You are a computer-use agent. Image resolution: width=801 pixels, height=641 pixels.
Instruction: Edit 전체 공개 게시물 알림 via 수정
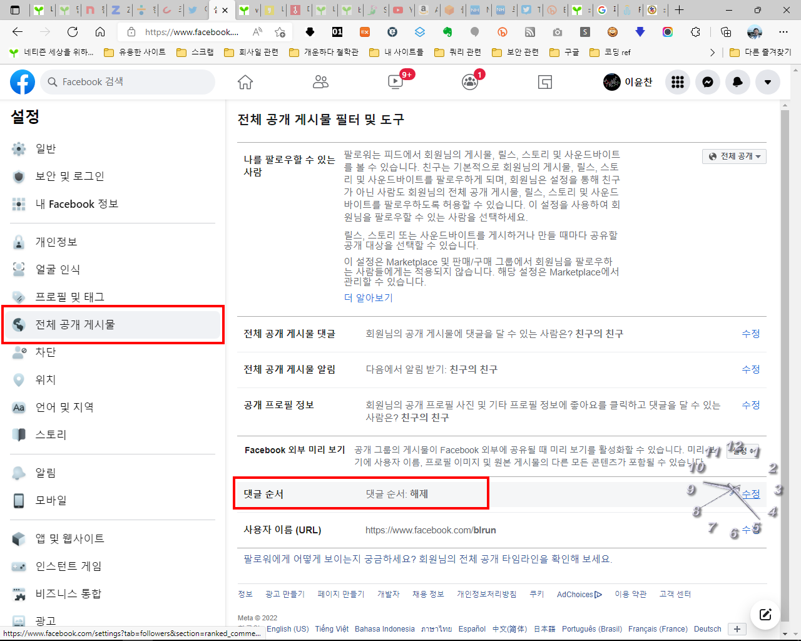click(750, 369)
